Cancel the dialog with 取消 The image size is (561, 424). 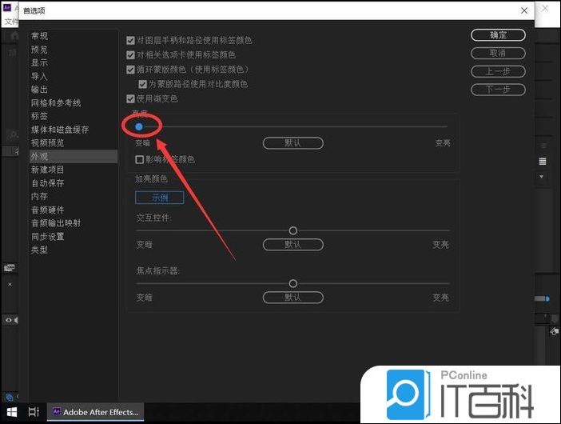498,53
